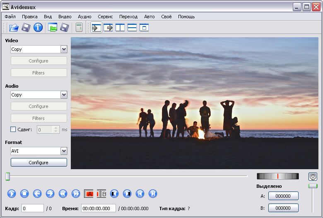Viewport: 323px width, 218px height.
Task: Open the Авто menu
Action: 149,17
